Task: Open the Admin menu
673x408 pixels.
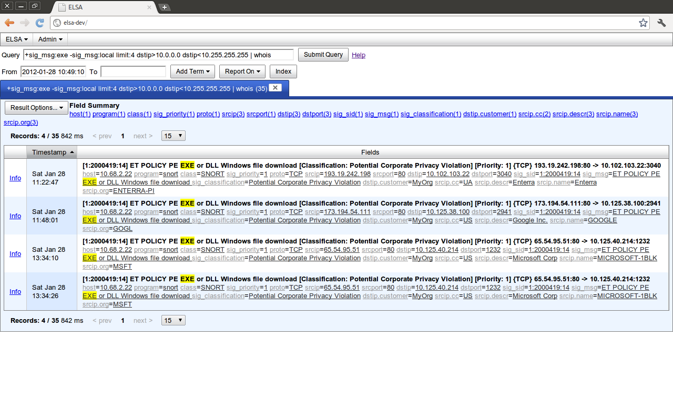Action: [x=50, y=39]
